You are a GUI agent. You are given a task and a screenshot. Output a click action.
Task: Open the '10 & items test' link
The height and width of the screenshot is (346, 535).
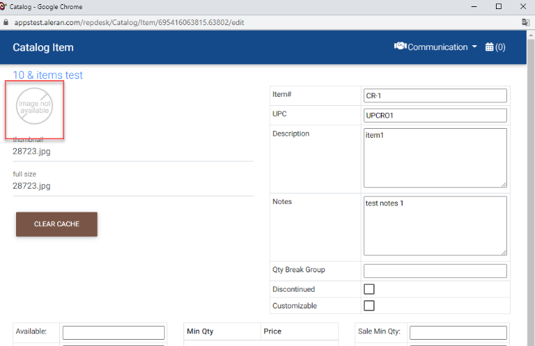click(47, 75)
